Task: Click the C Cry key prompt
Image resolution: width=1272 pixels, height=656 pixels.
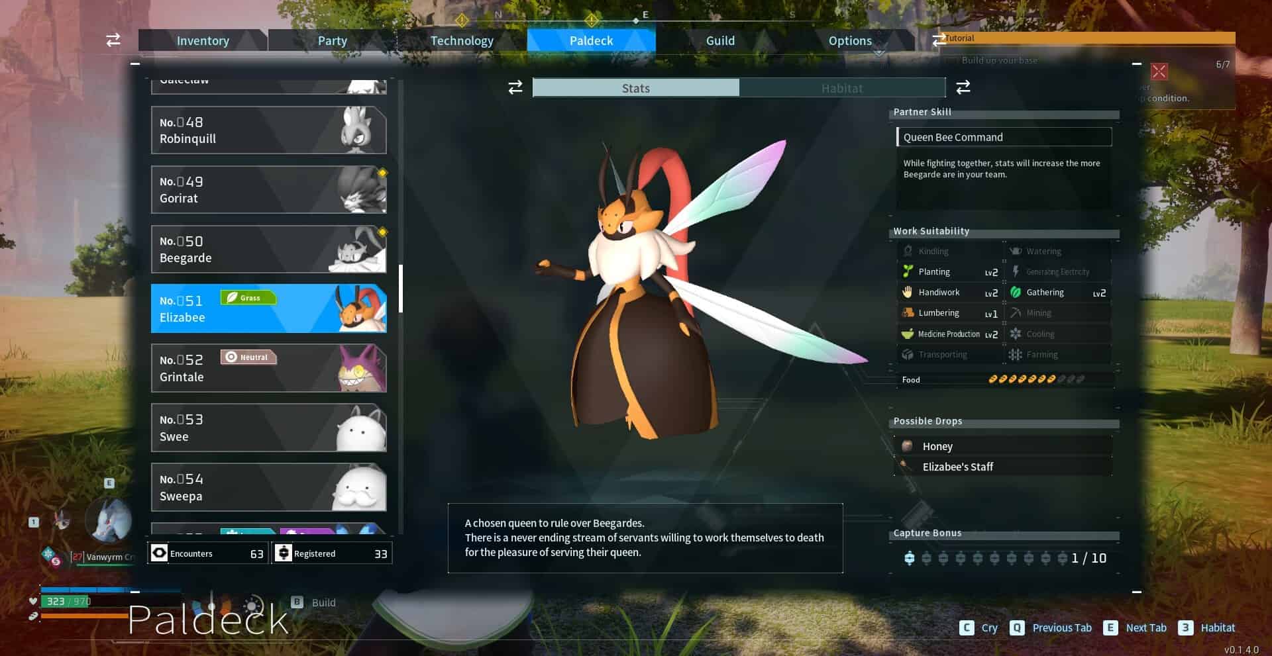Action: (x=979, y=628)
